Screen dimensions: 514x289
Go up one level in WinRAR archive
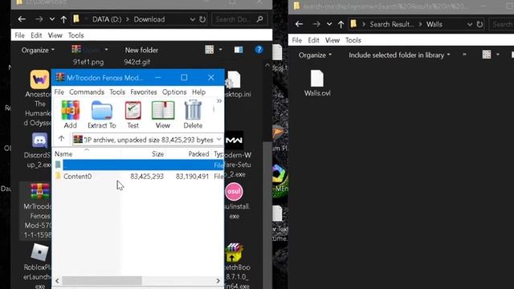point(61,139)
